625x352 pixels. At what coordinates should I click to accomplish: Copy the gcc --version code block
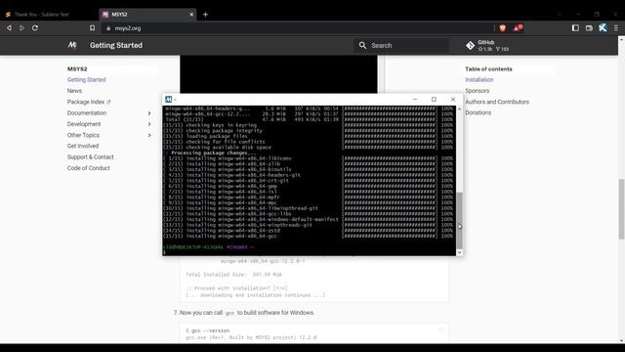[441, 330]
